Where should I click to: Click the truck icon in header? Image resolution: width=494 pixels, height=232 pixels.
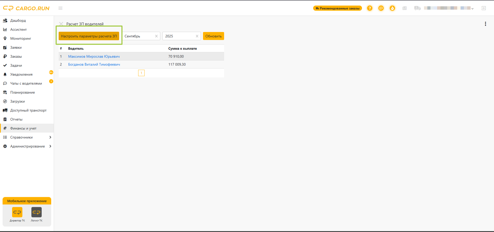417,8
